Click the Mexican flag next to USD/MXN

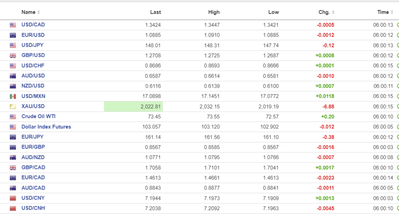point(13,96)
